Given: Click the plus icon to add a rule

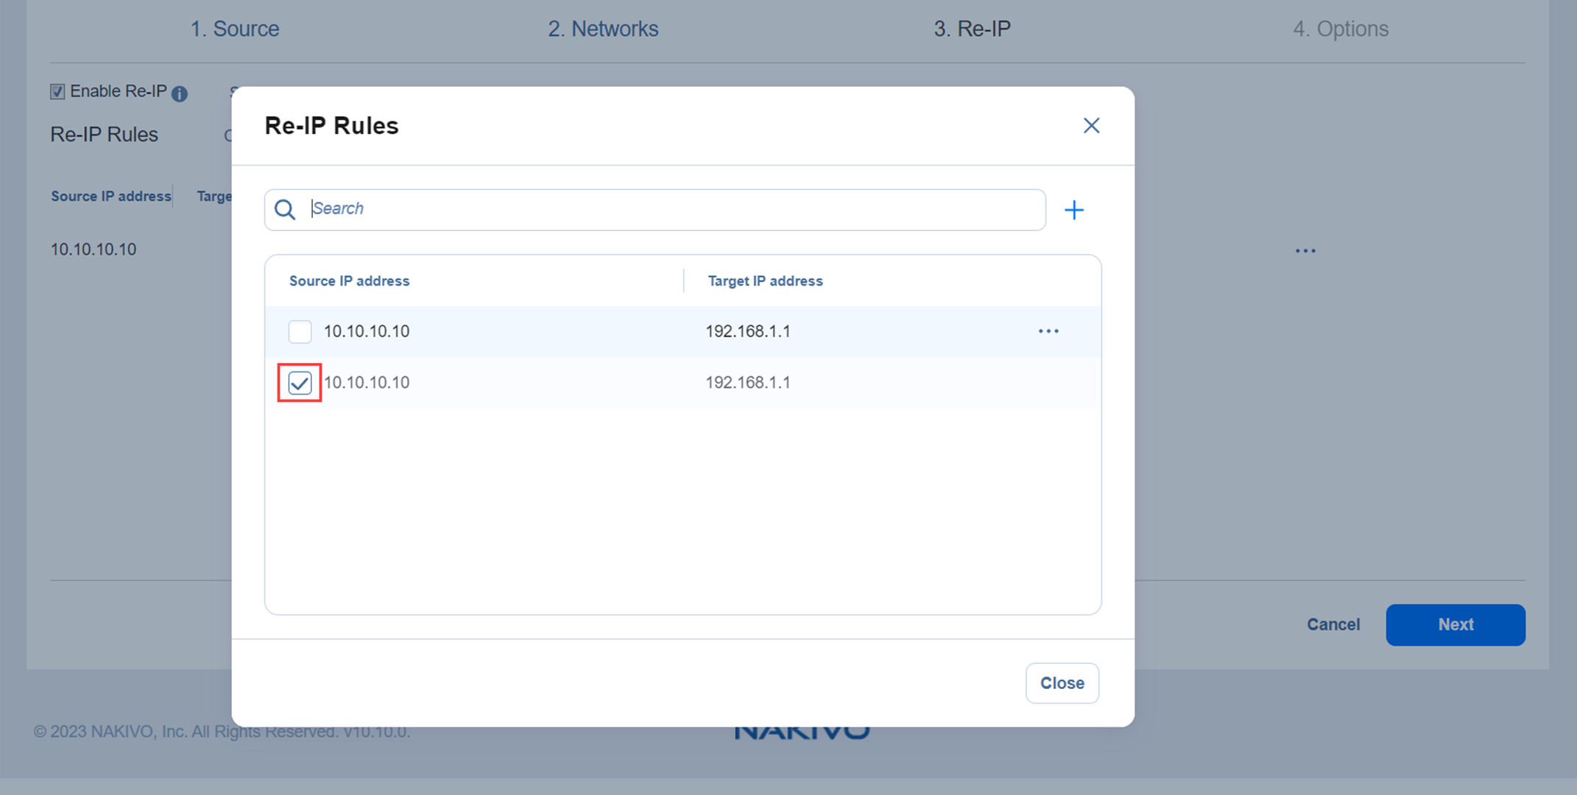Looking at the screenshot, I should pyautogui.click(x=1073, y=211).
